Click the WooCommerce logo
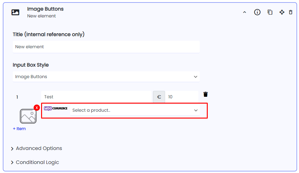 [55, 108]
